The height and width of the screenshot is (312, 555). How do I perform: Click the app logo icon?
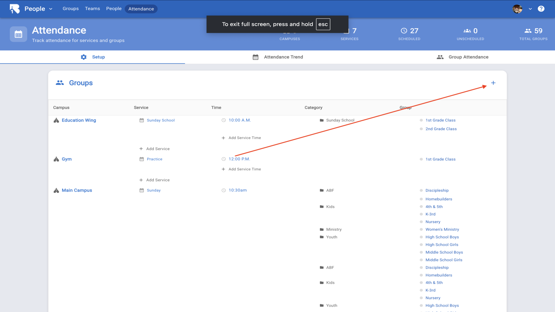(14, 9)
